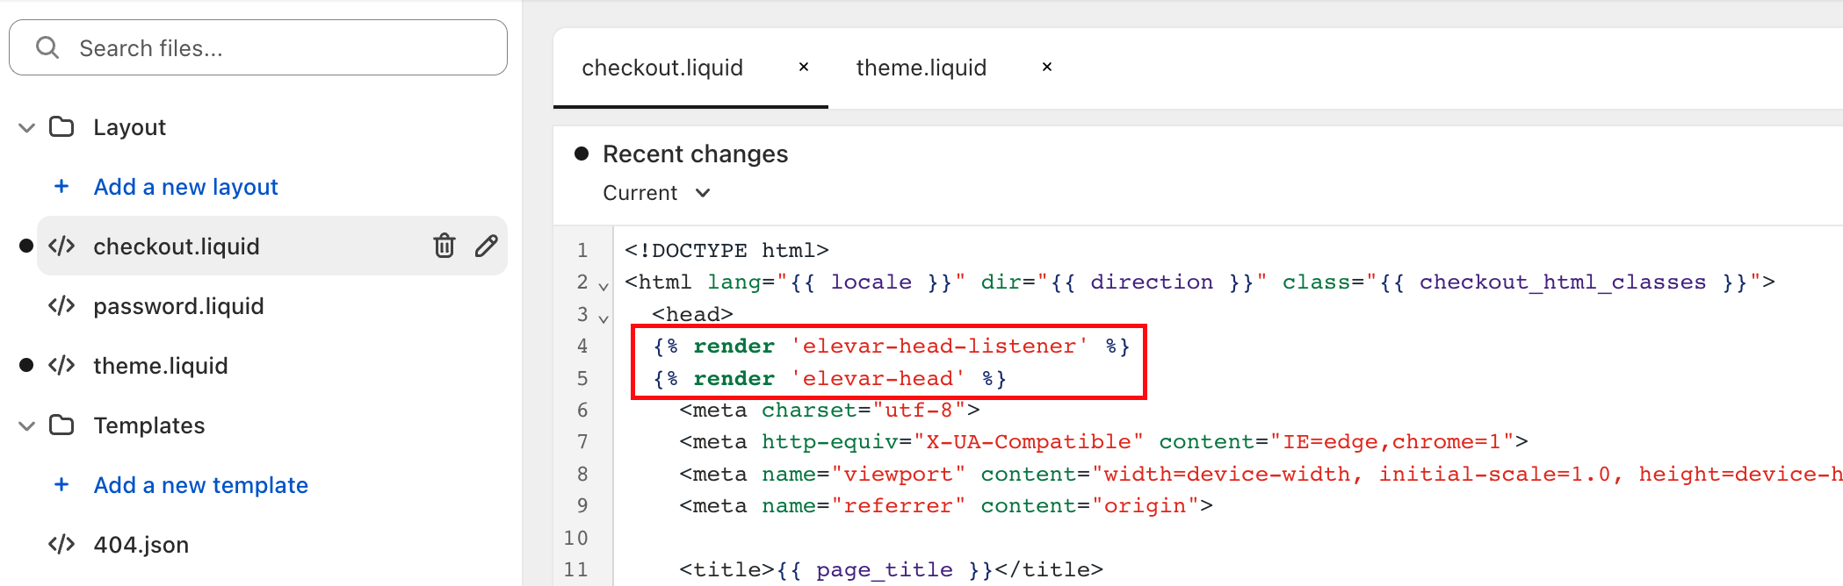Screen dimensions: 1843x586
Task: Close the theme.liquid editor tab
Action: 1047,67
